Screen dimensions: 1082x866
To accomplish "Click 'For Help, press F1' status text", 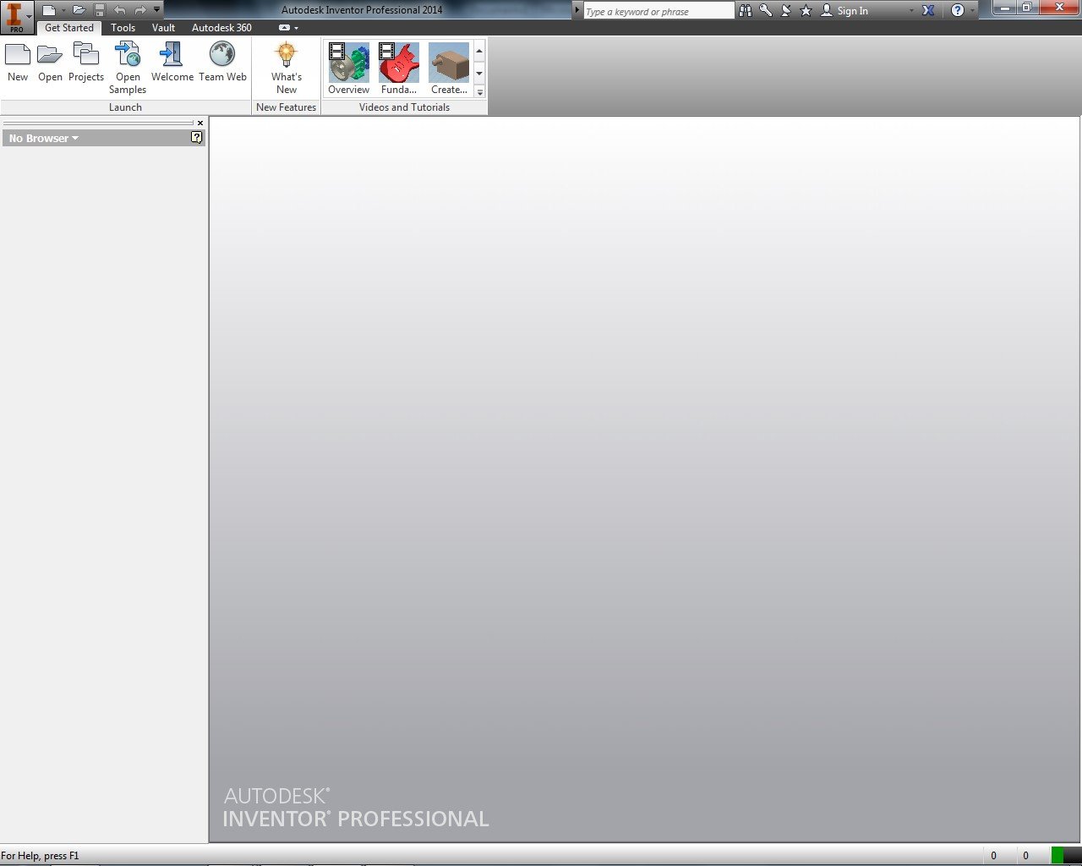I will click(x=40, y=856).
